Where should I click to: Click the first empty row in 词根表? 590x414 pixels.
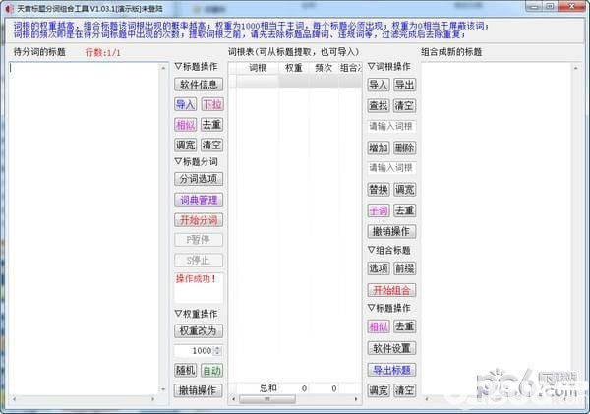coord(295,81)
